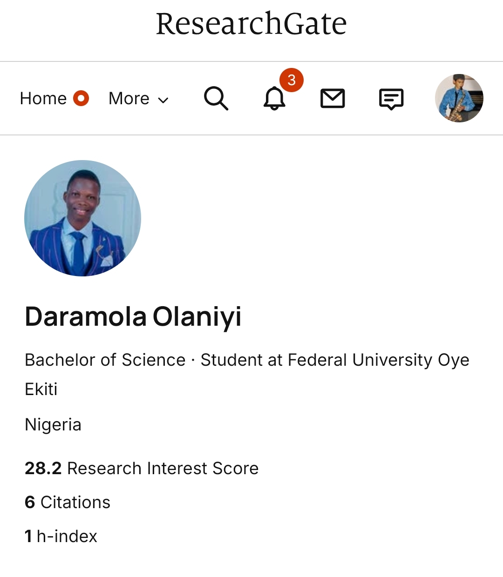This screenshot has width=503, height=577.
Task: Click the orange dot beside Home
Action: coord(81,99)
